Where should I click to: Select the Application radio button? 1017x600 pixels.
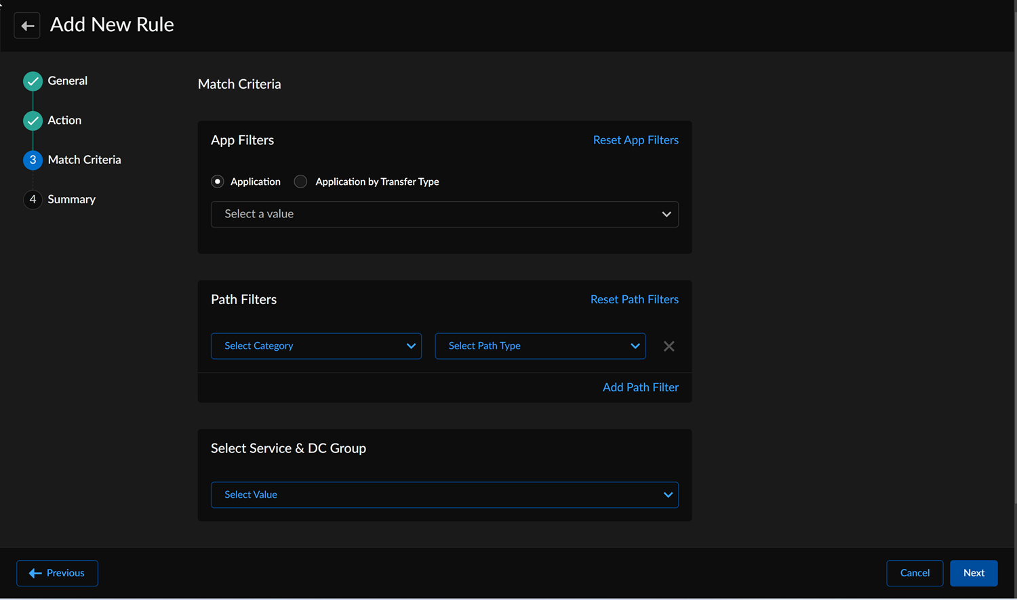218,181
